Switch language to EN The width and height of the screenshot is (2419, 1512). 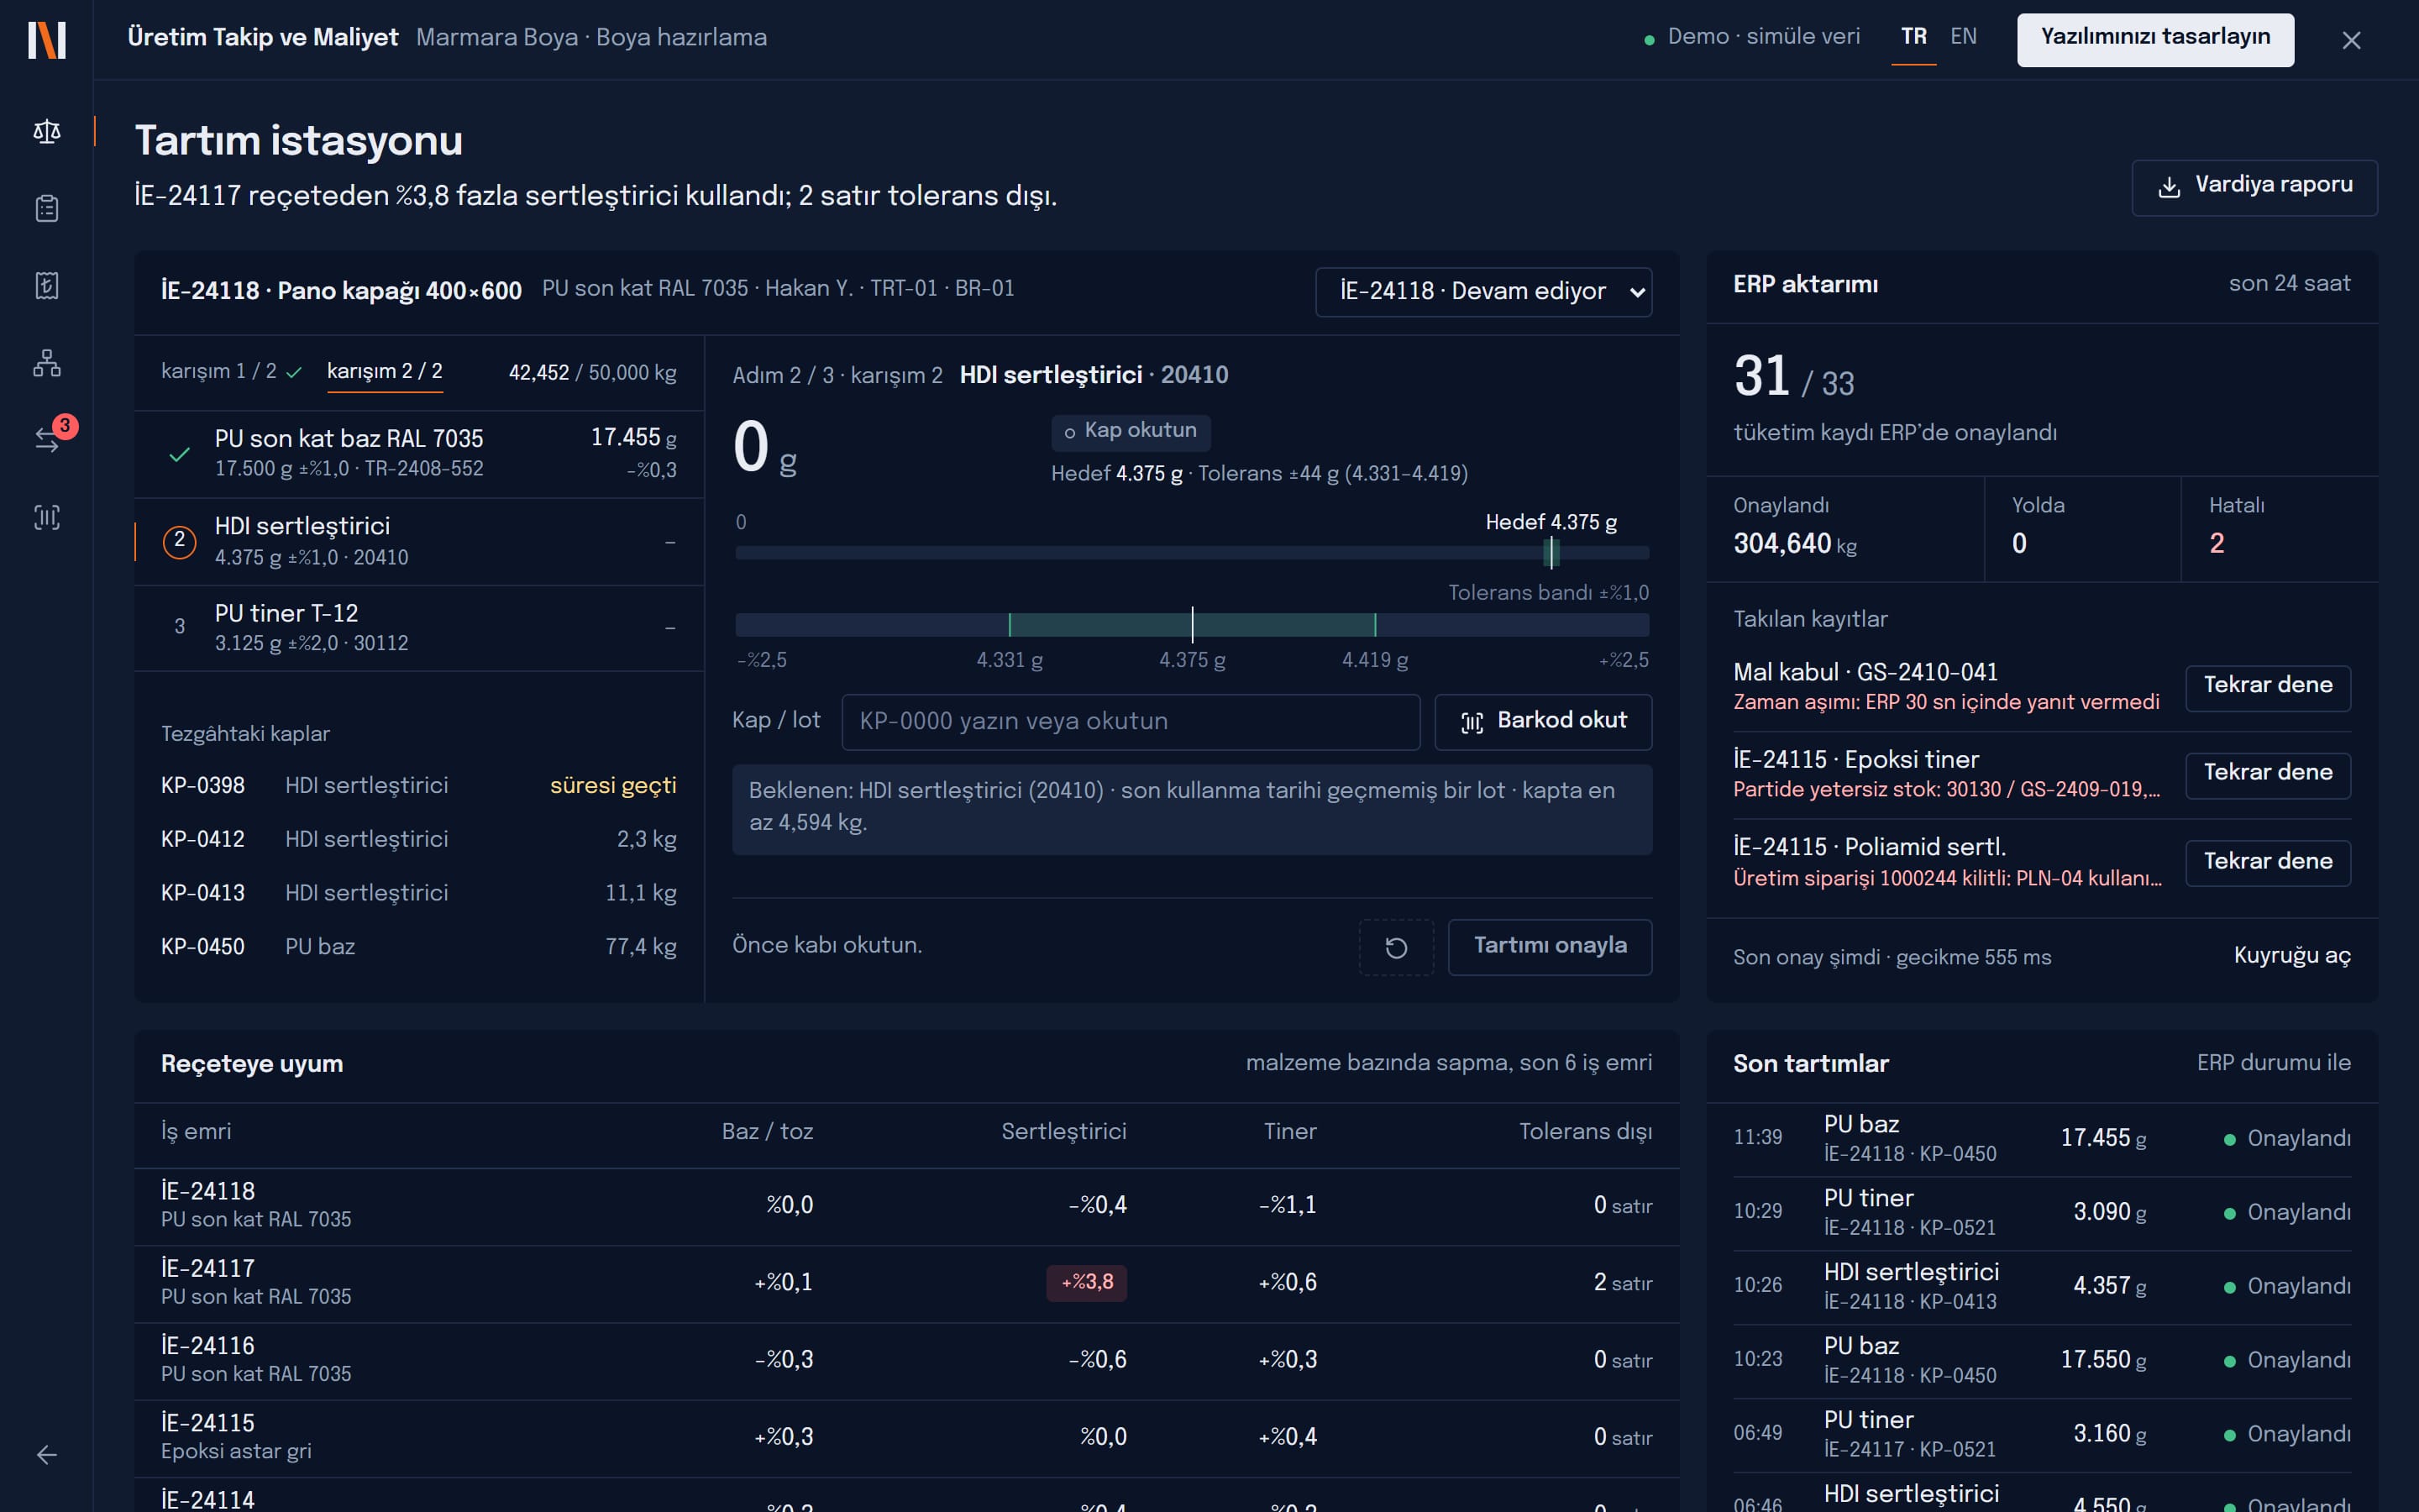[1963, 37]
